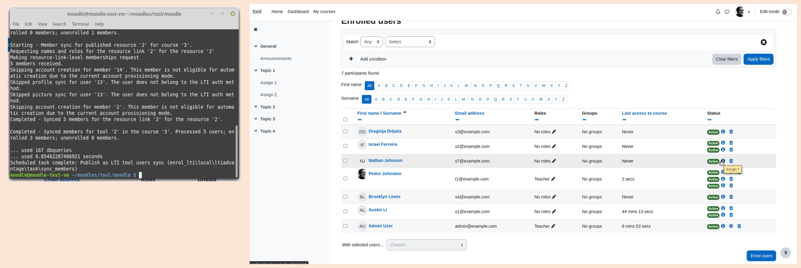Hide the Email address column with minus icon
The width and height of the screenshot is (801, 268).
(457, 119)
